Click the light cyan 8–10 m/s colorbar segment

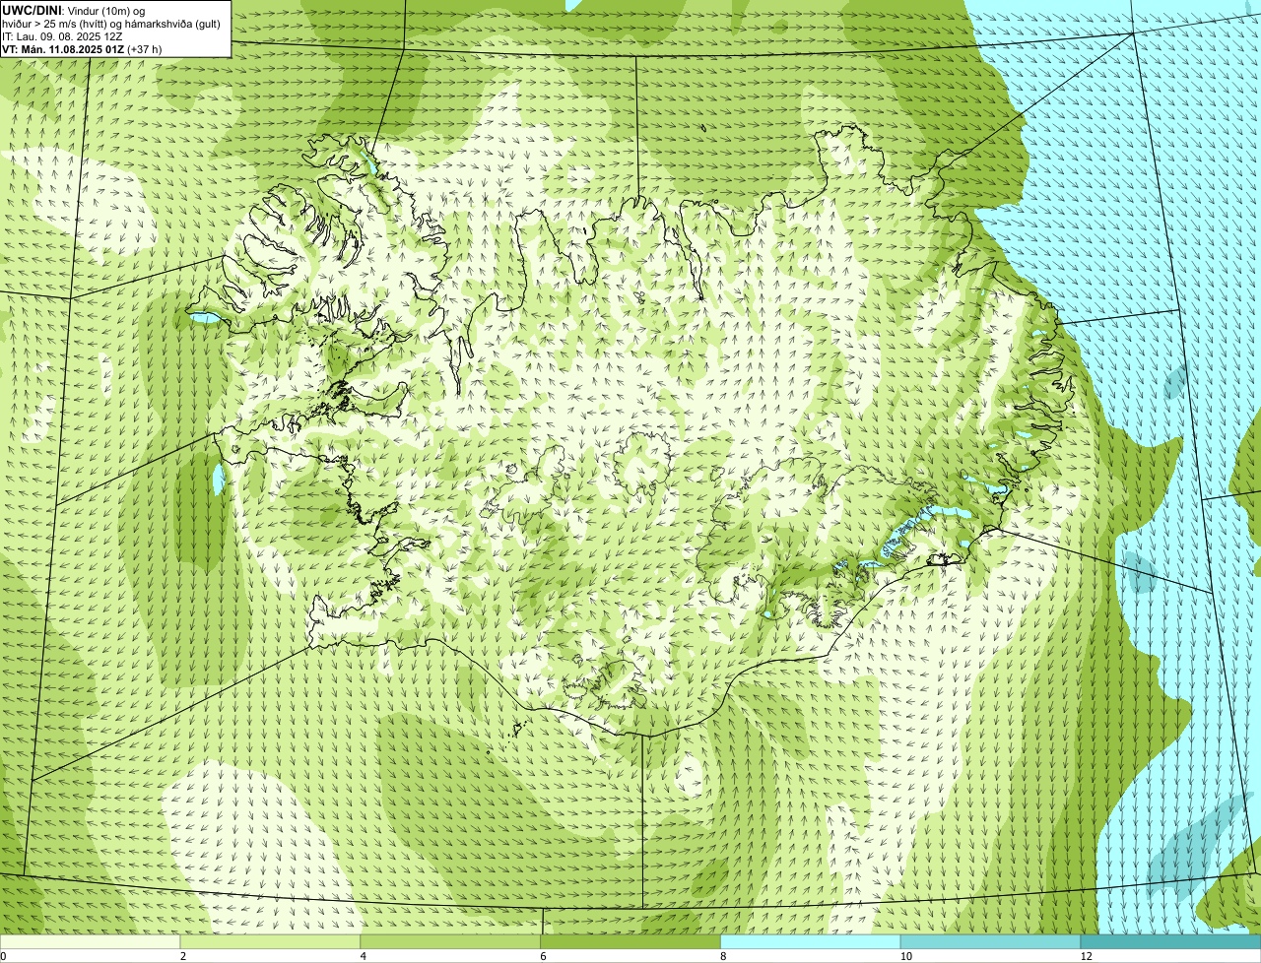[x=811, y=942]
